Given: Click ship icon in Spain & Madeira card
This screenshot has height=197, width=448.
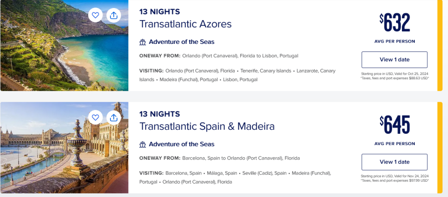Looking at the screenshot, I should coord(142,144).
